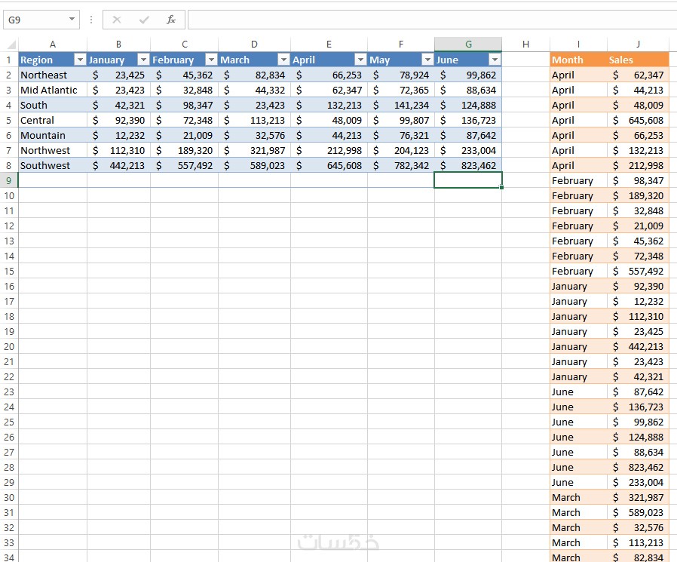Viewport: 677px width, 562px height.
Task: Click the June value 823,462 for Southwest
Action: tap(468, 165)
